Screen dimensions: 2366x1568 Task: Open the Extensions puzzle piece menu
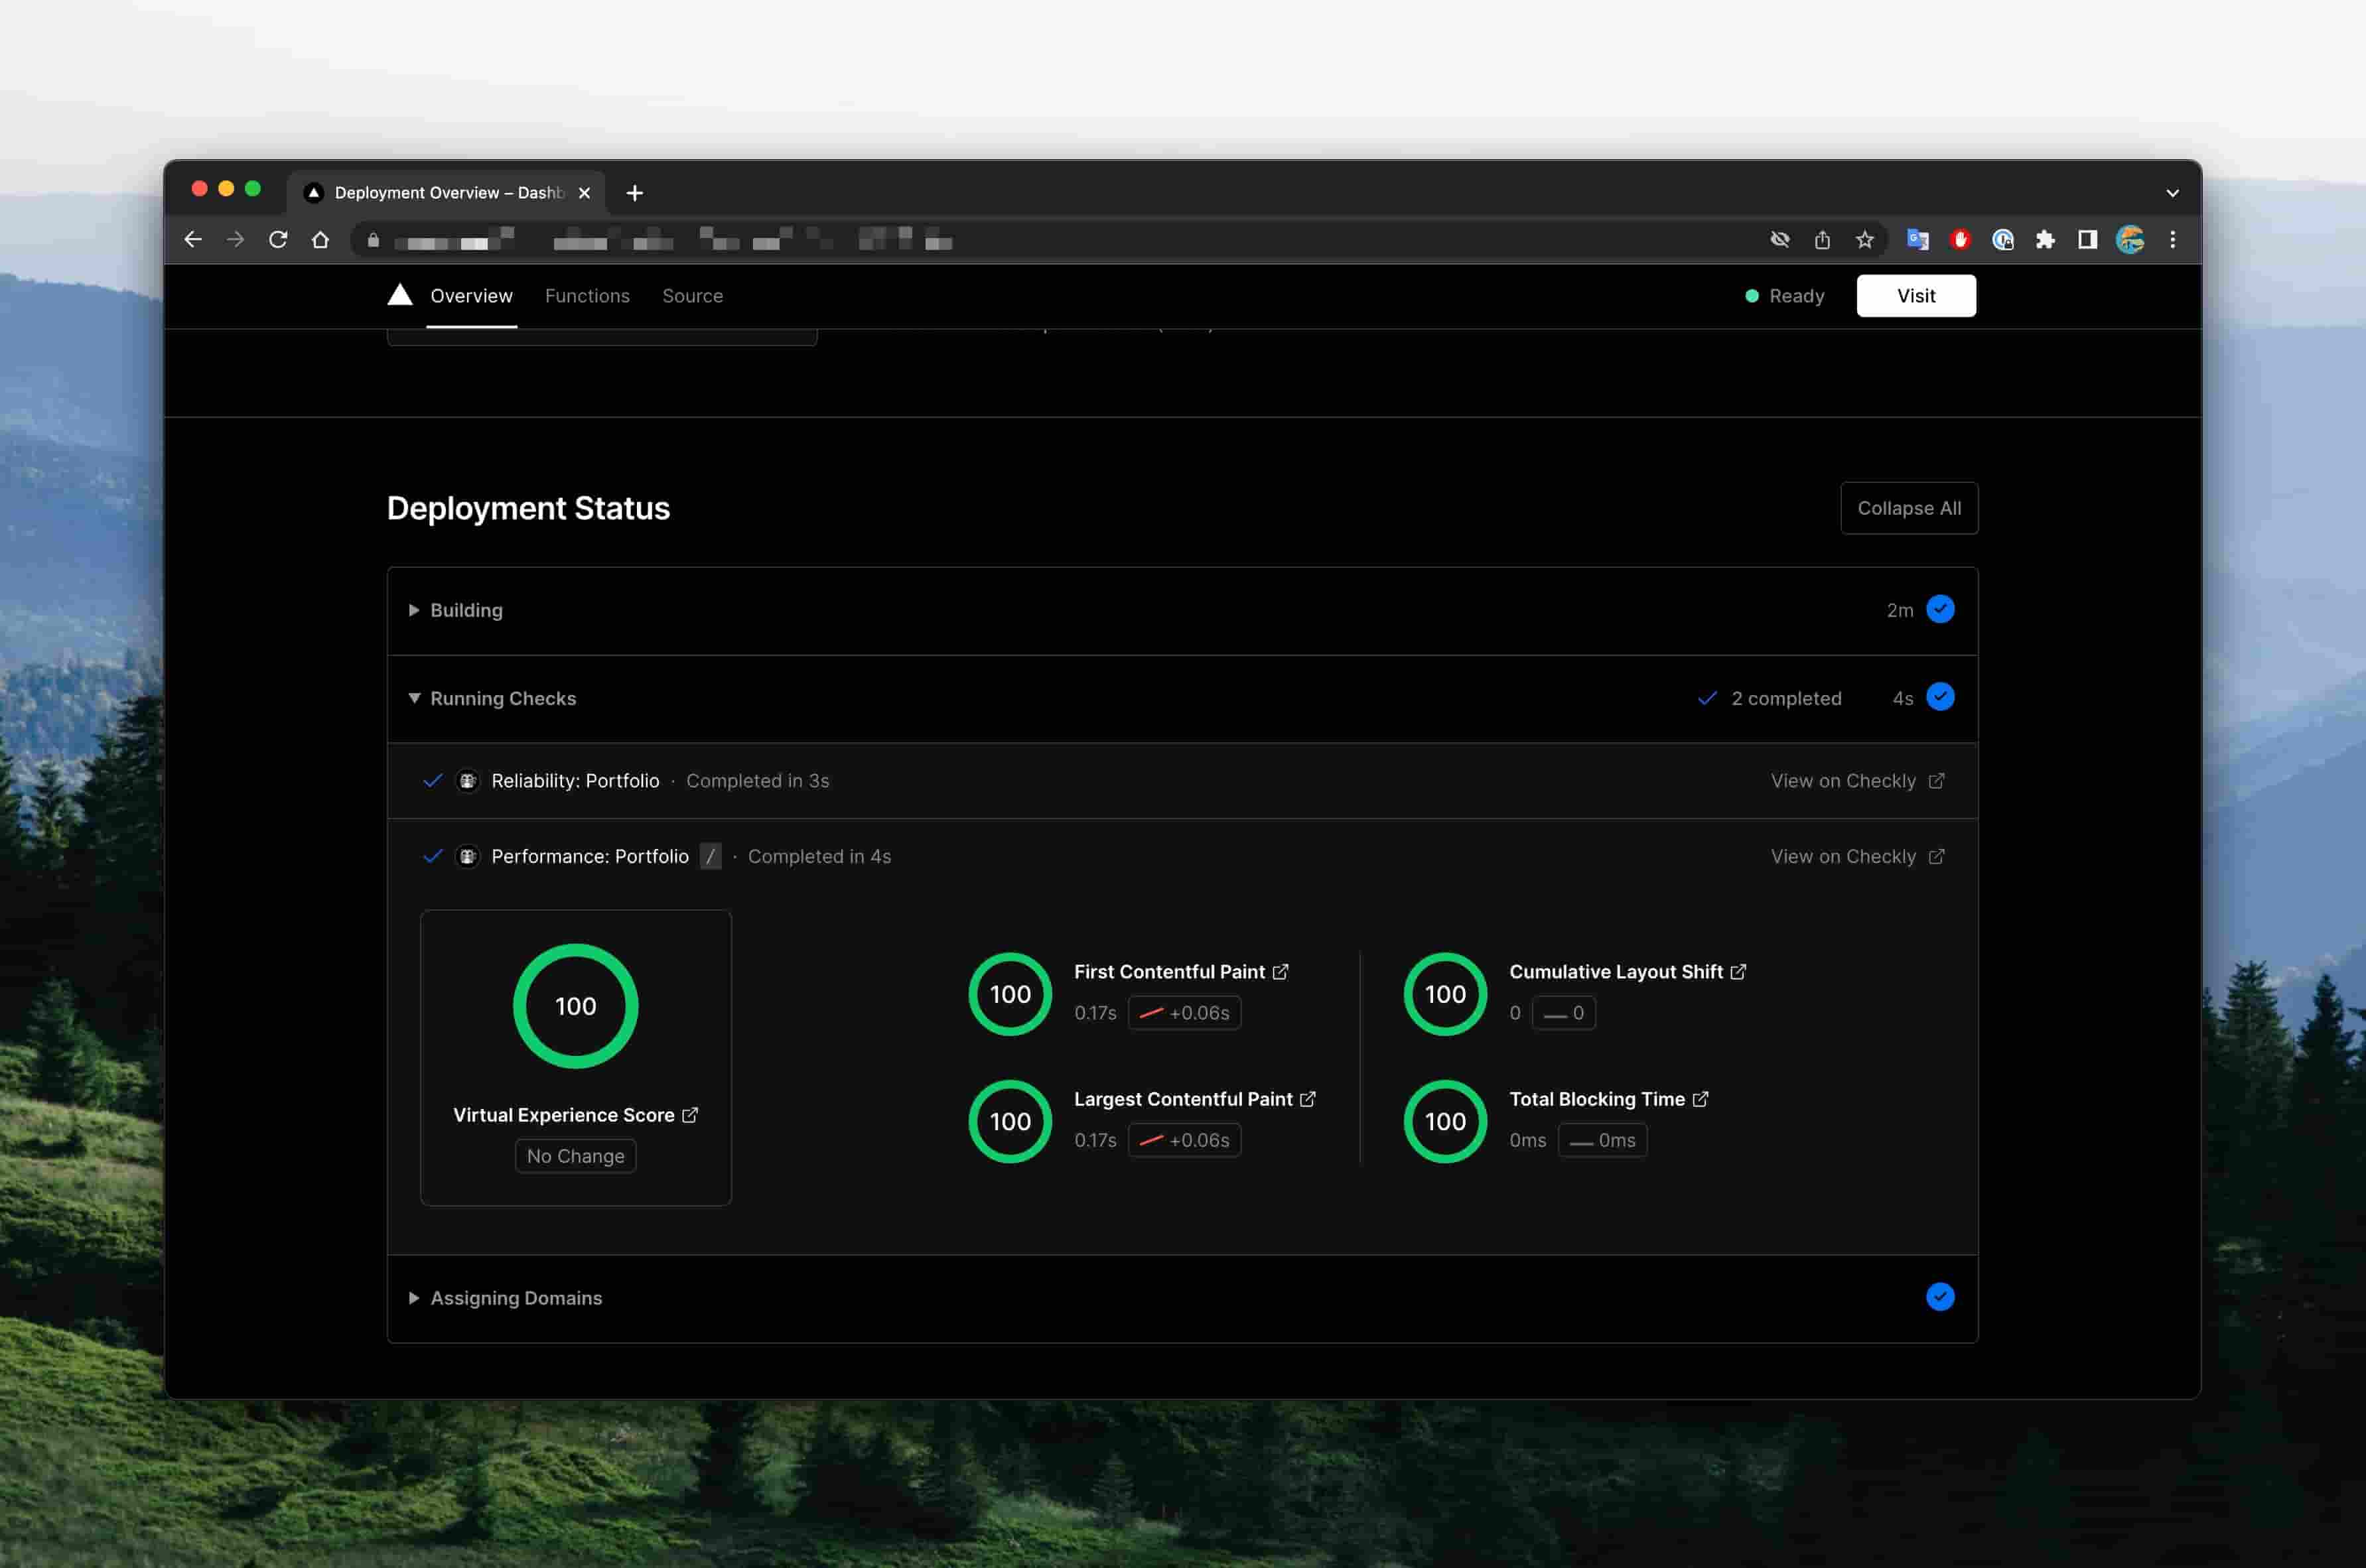(2045, 240)
